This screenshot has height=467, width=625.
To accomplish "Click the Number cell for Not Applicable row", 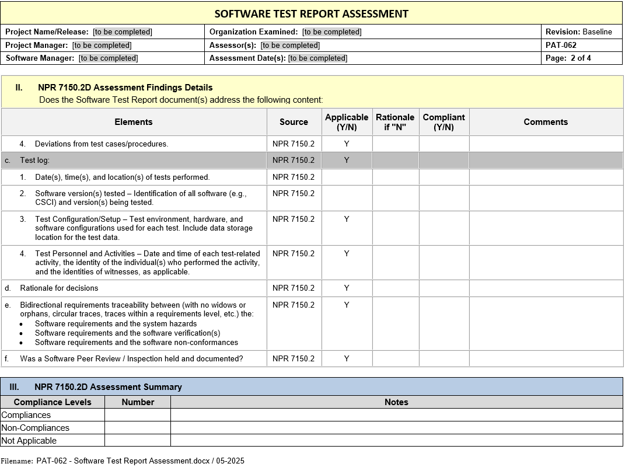I will 137,441.
